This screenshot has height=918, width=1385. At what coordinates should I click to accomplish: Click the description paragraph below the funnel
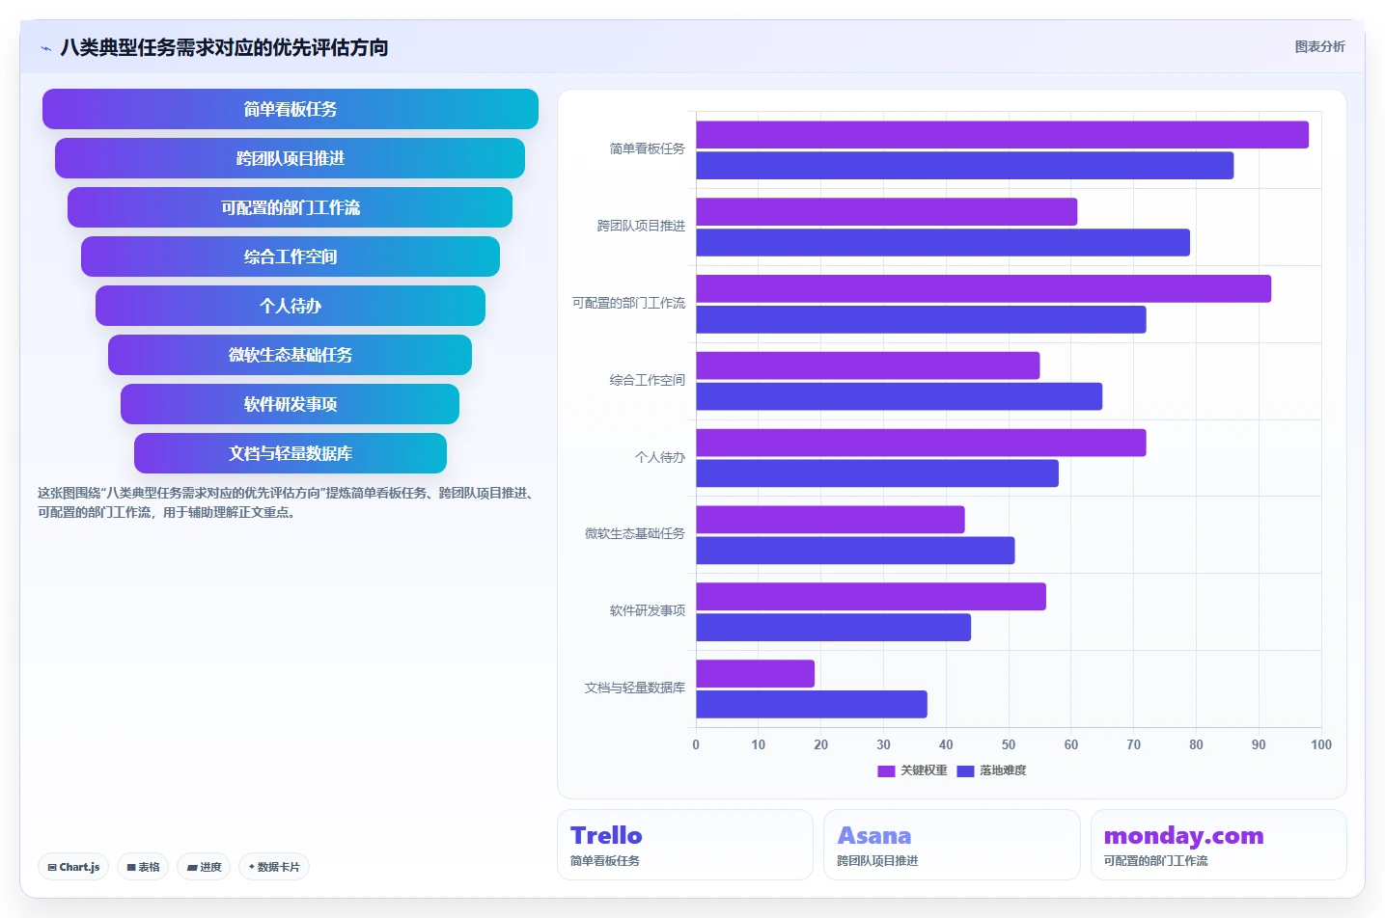point(288,502)
